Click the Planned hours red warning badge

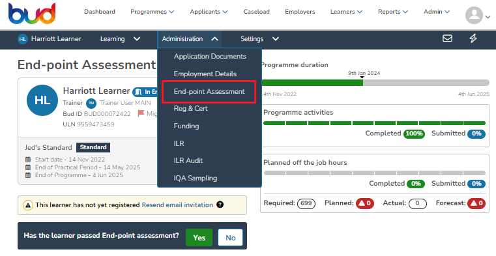point(365,203)
